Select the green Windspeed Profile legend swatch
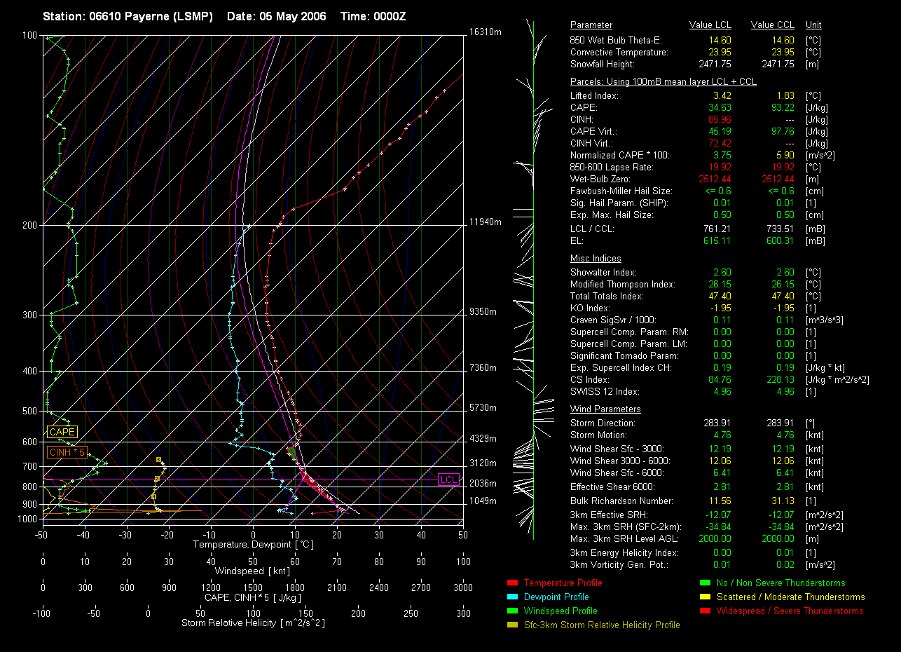This screenshot has height=652, width=901. (511, 611)
